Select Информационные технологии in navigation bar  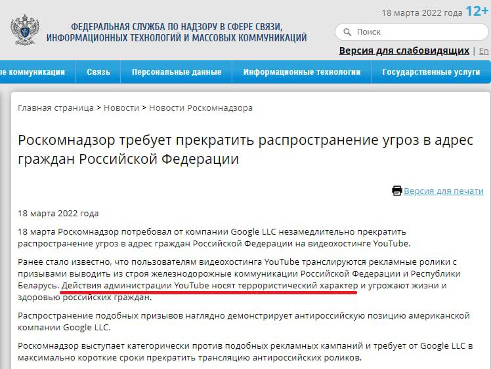coord(302,72)
